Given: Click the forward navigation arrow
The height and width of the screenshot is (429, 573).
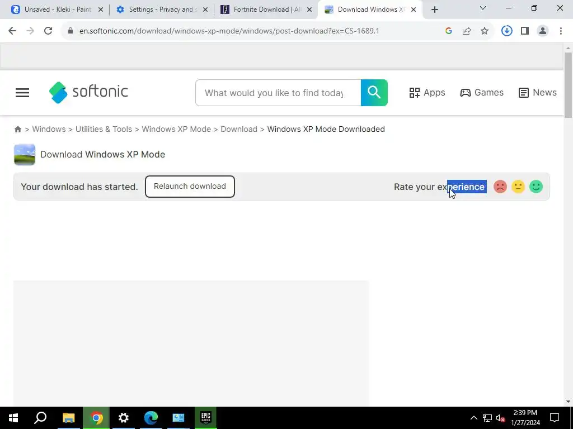Looking at the screenshot, I should click(30, 31).
